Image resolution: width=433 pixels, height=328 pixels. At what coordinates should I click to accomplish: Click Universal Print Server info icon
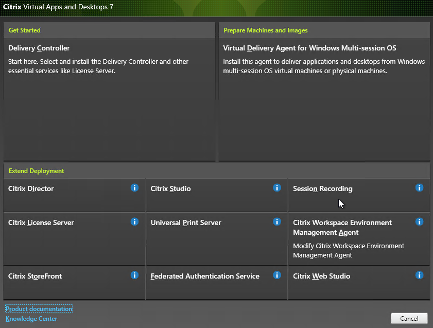click(x=277, y=222)
